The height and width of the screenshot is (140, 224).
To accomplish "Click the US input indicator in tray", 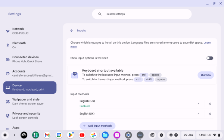I will (209, 135).
